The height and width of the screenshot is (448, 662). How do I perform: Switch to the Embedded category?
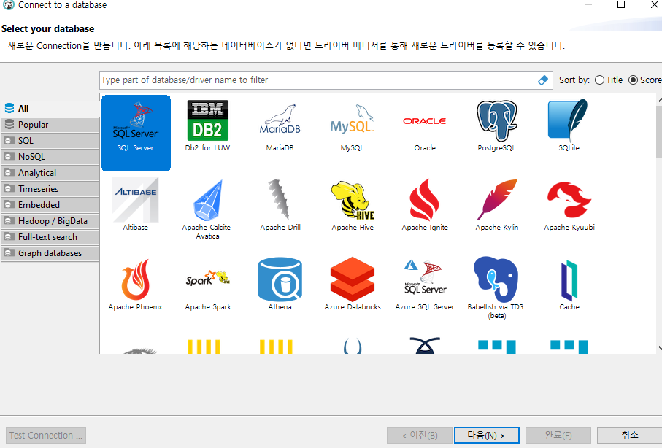click(x=50, y=205)
